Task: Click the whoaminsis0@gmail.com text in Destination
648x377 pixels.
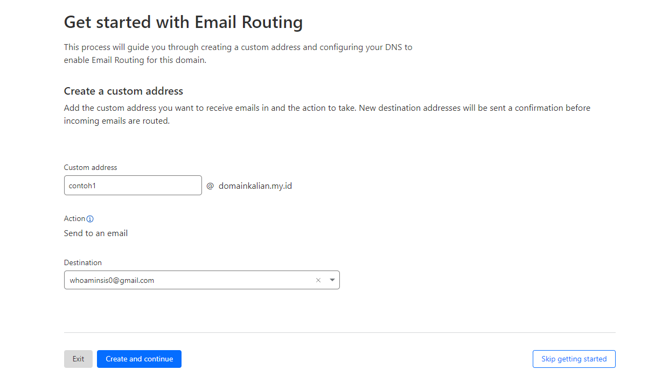Action: coord(112,280)
